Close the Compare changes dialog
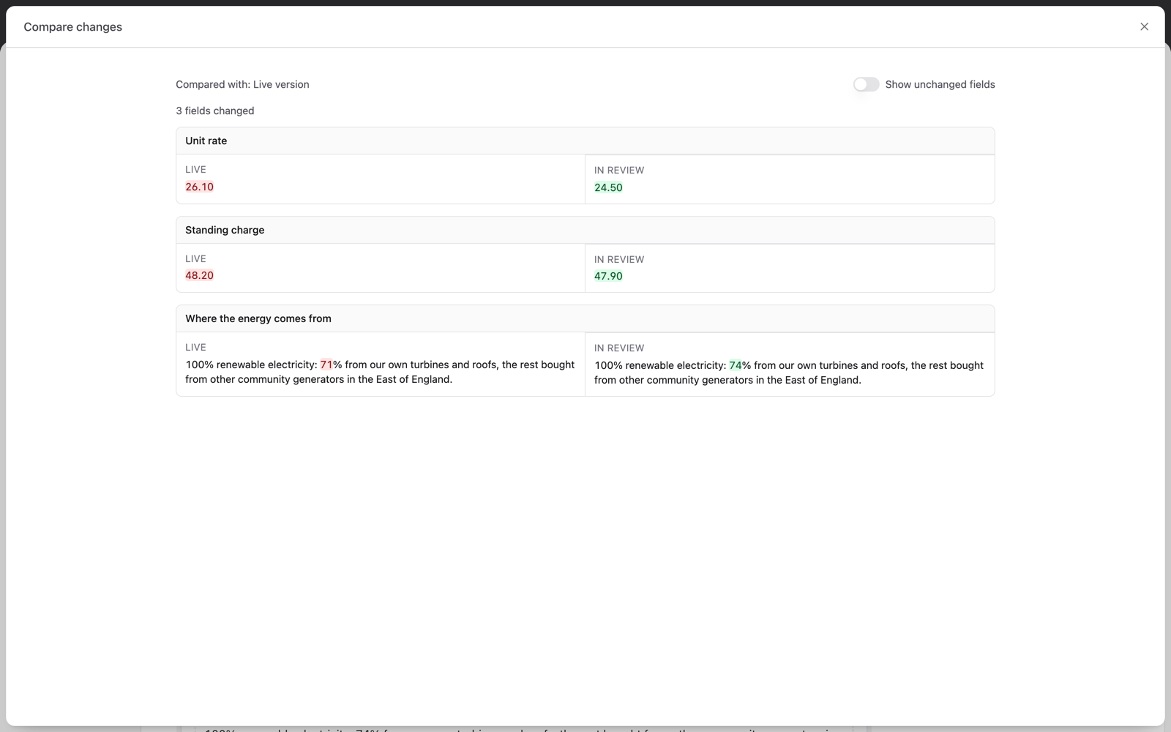The height and width of the screenshot is (732, 1171). [1144, 26]
